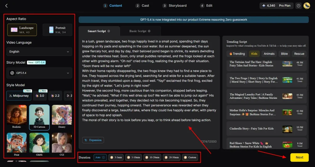Click the back arrow icon
This screenshot has height=167, width=315.
6,6
